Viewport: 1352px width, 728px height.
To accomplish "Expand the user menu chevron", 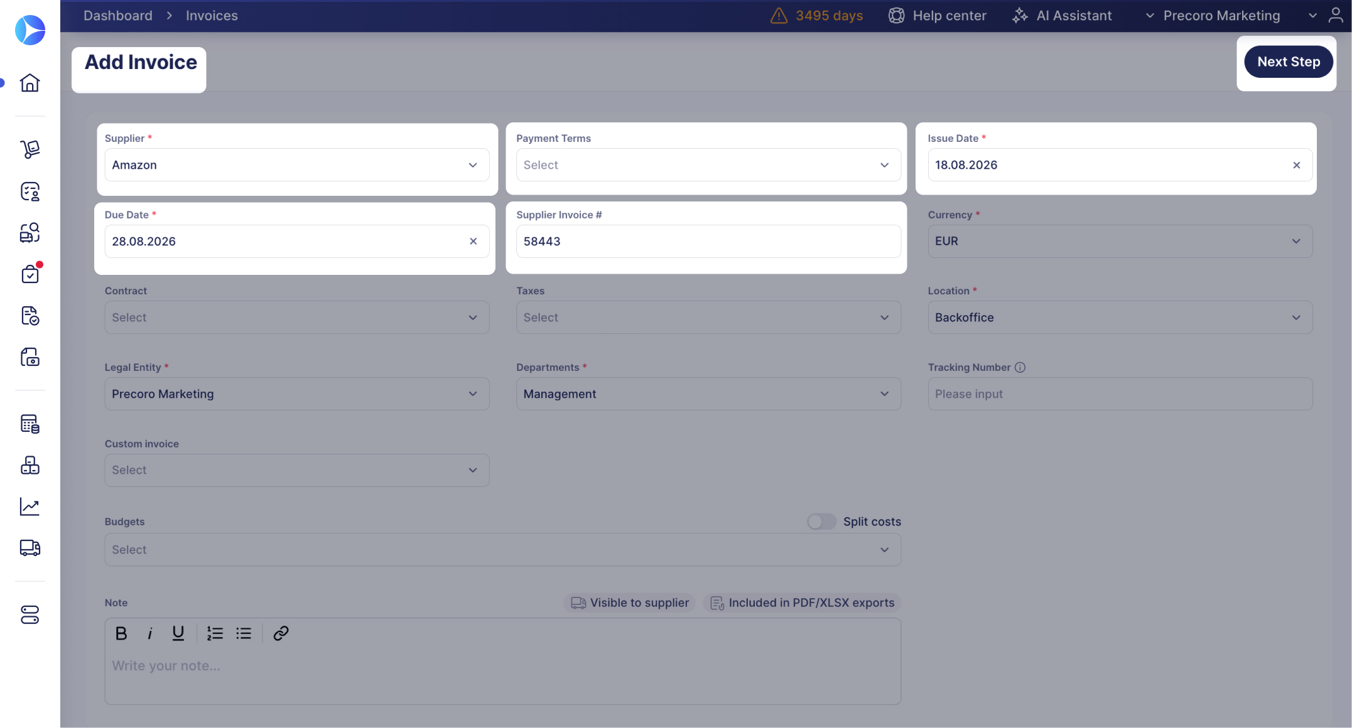I will [1312, 16].
